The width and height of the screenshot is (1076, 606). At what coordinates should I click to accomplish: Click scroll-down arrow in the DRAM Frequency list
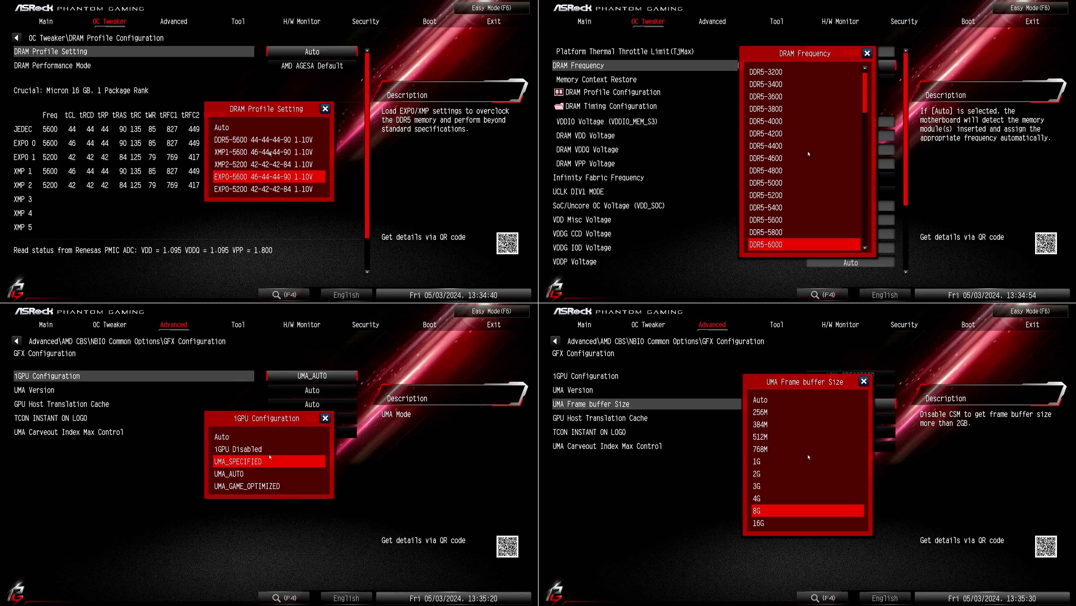click(x=865, y=248)
